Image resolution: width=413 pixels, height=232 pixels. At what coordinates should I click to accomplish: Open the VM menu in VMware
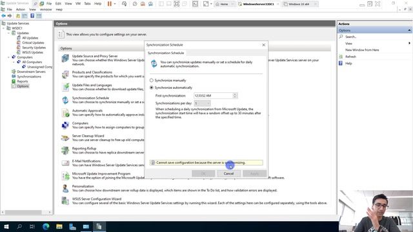point(78,4)
